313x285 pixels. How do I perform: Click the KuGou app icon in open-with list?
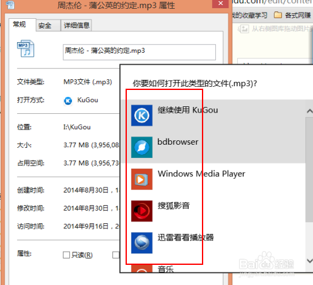pyautogui.click(x=142, y=115)
